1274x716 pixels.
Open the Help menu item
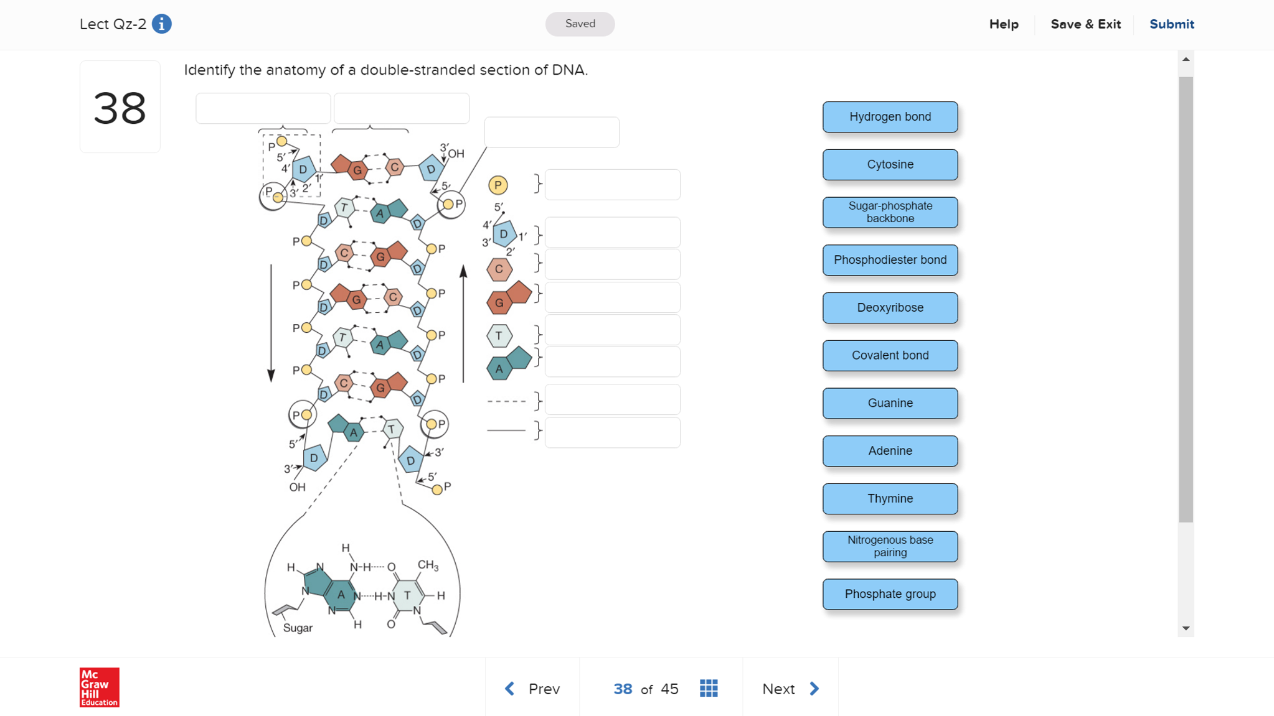[1004, 24]
